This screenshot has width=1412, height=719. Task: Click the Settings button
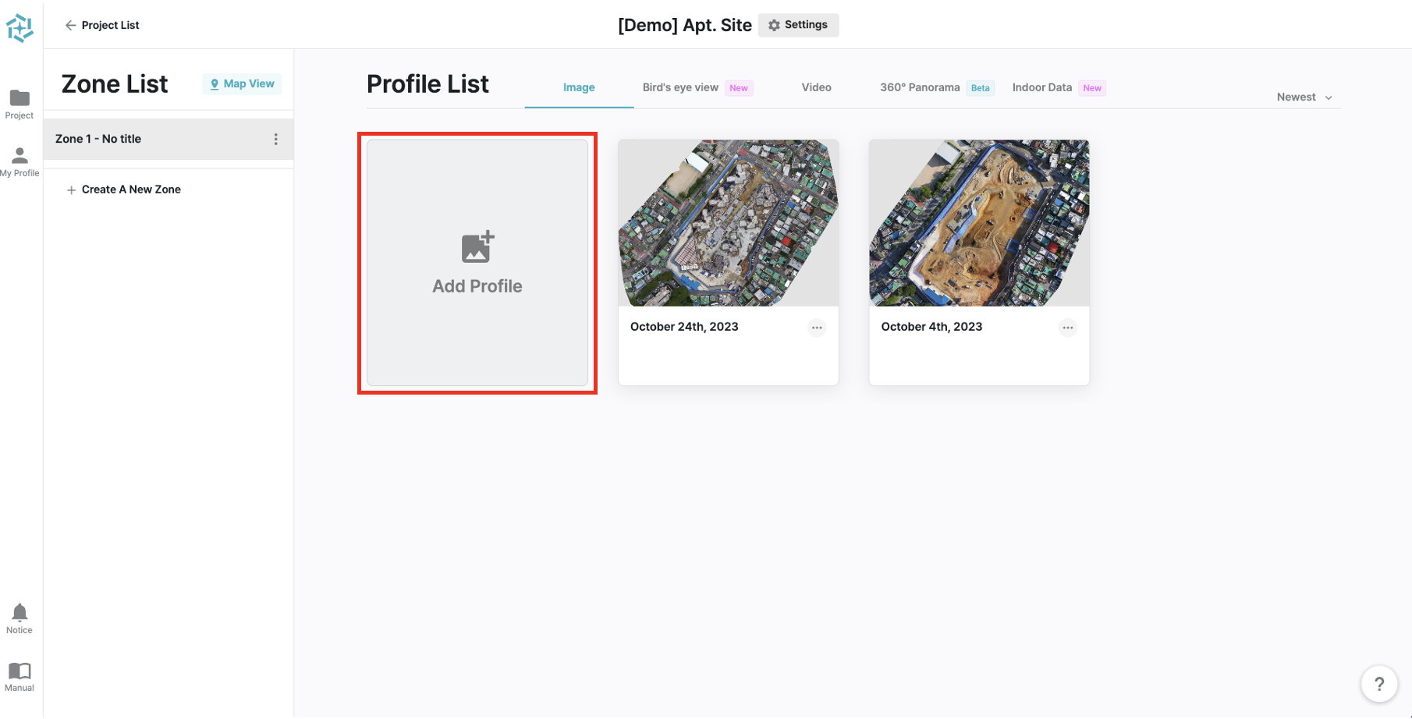point(798,25)
